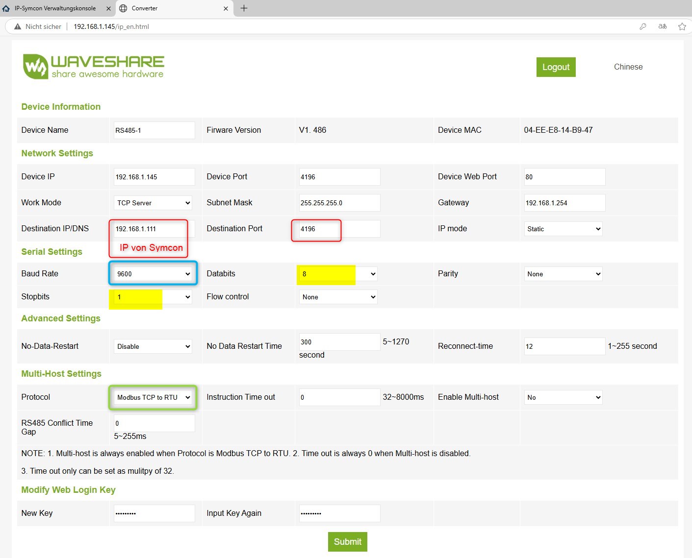
Task: Switch to IP-Symcon Verwaltungskonsole tab
Action: tap(55, 8)
